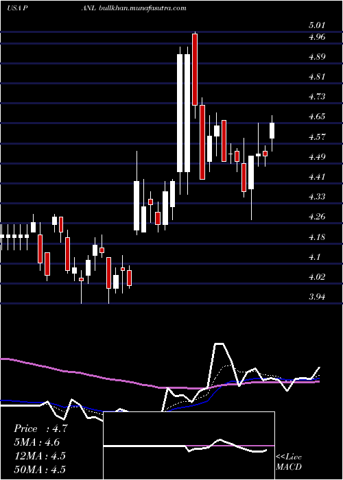The width and height of the screenshot is (343, 480).
Task: Click the MACD inset chart panel
Action: pyautogui.click(x=189, y=446)
